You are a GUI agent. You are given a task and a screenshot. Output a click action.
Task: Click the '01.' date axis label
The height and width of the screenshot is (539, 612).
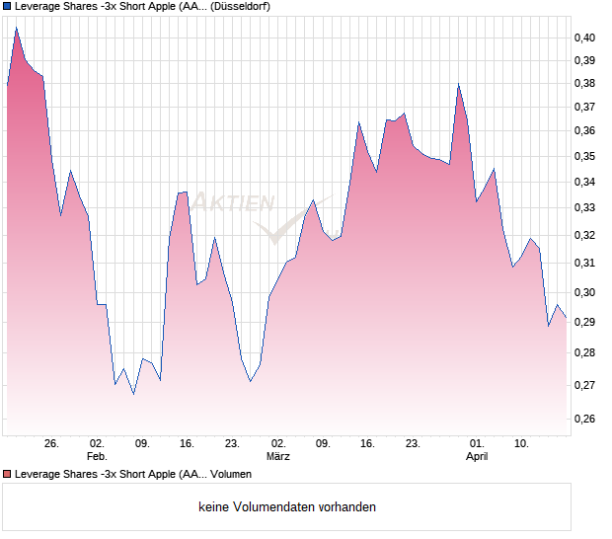coord(477,444)
